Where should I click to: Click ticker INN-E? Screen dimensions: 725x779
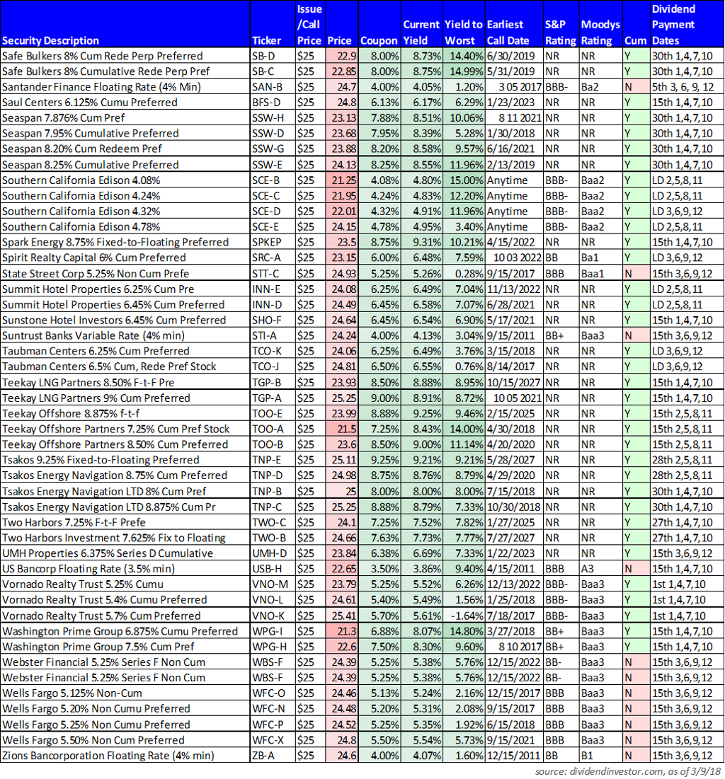point(273,289)
